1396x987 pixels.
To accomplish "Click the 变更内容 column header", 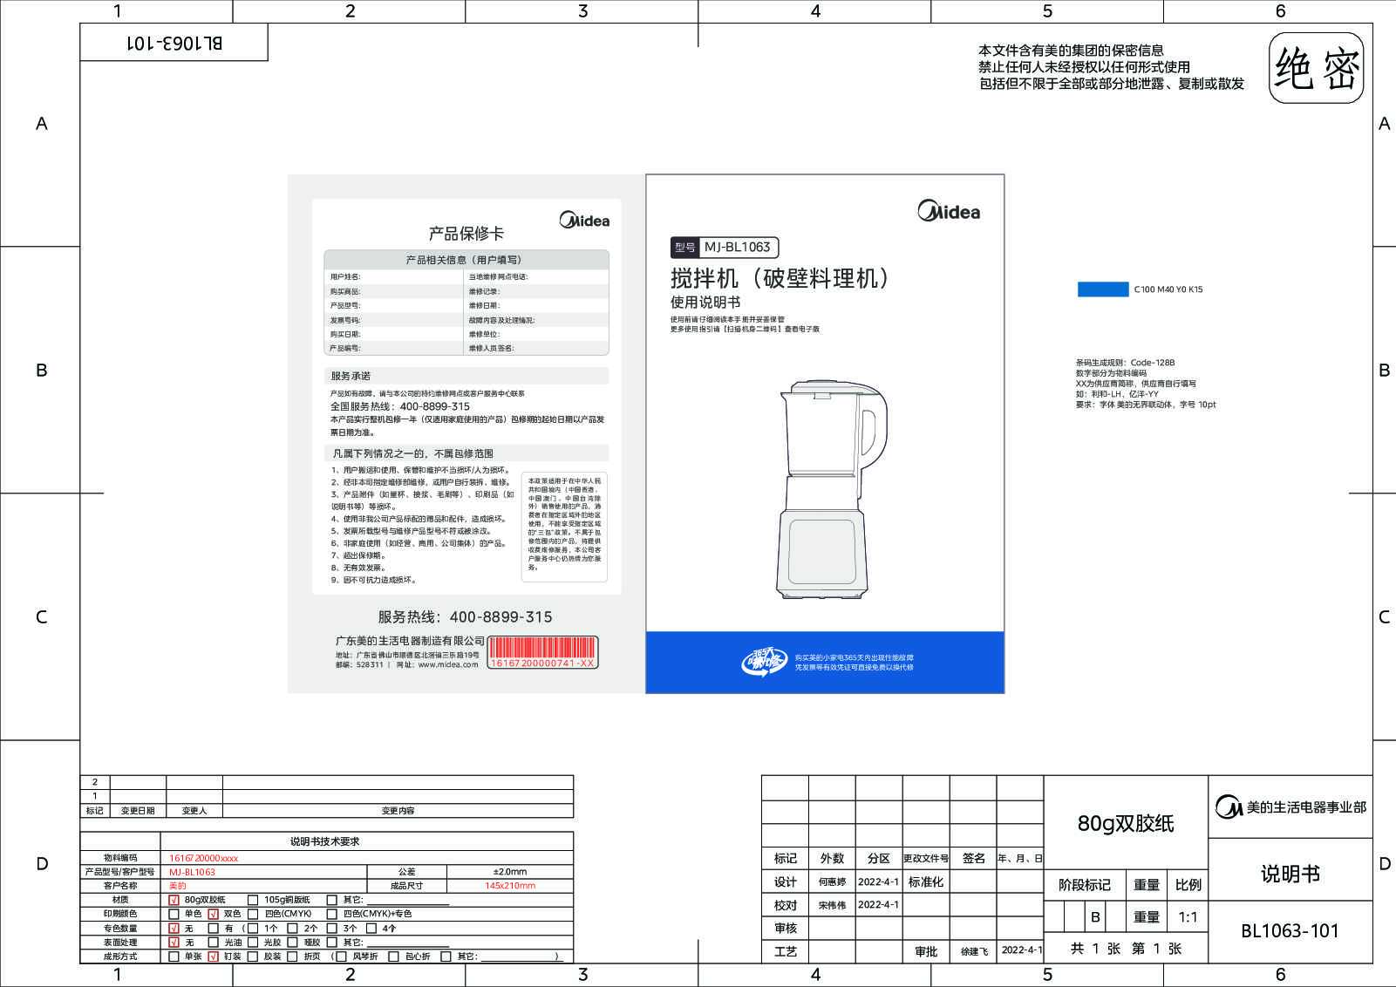I will [x=398, y=811].
